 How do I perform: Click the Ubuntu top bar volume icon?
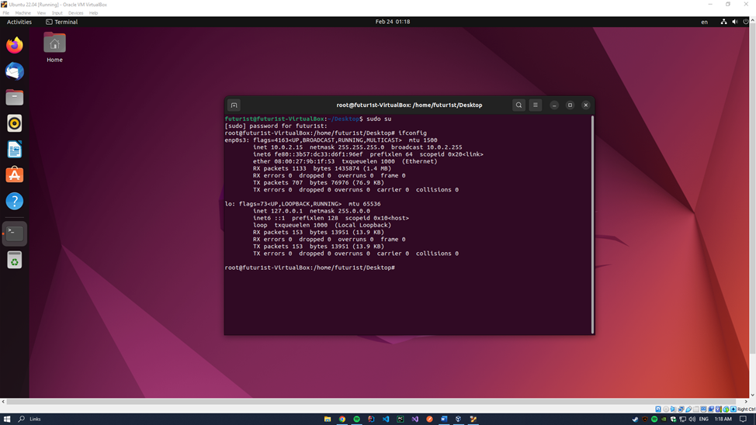tap(735, 22)
